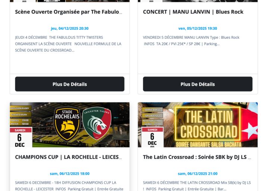
Task: Open CONCERT MANU LANVIN Blues Rock title
Action: 193,12
